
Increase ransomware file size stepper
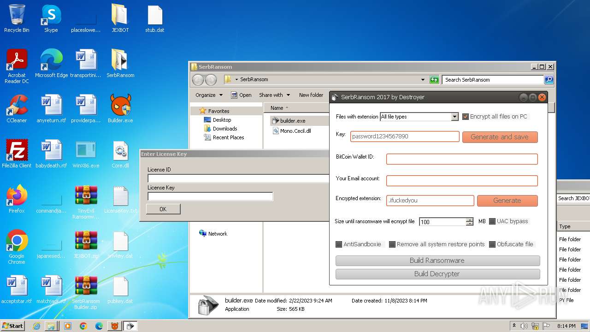point(469,219)
